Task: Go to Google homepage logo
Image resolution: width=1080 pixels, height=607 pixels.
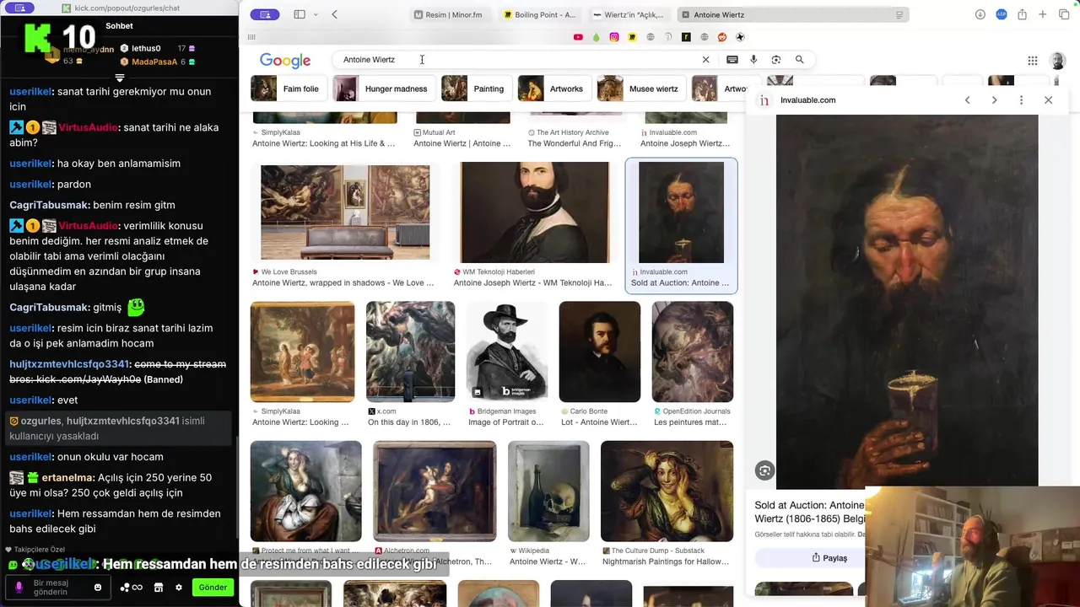Action: click(x=285, y=61)
